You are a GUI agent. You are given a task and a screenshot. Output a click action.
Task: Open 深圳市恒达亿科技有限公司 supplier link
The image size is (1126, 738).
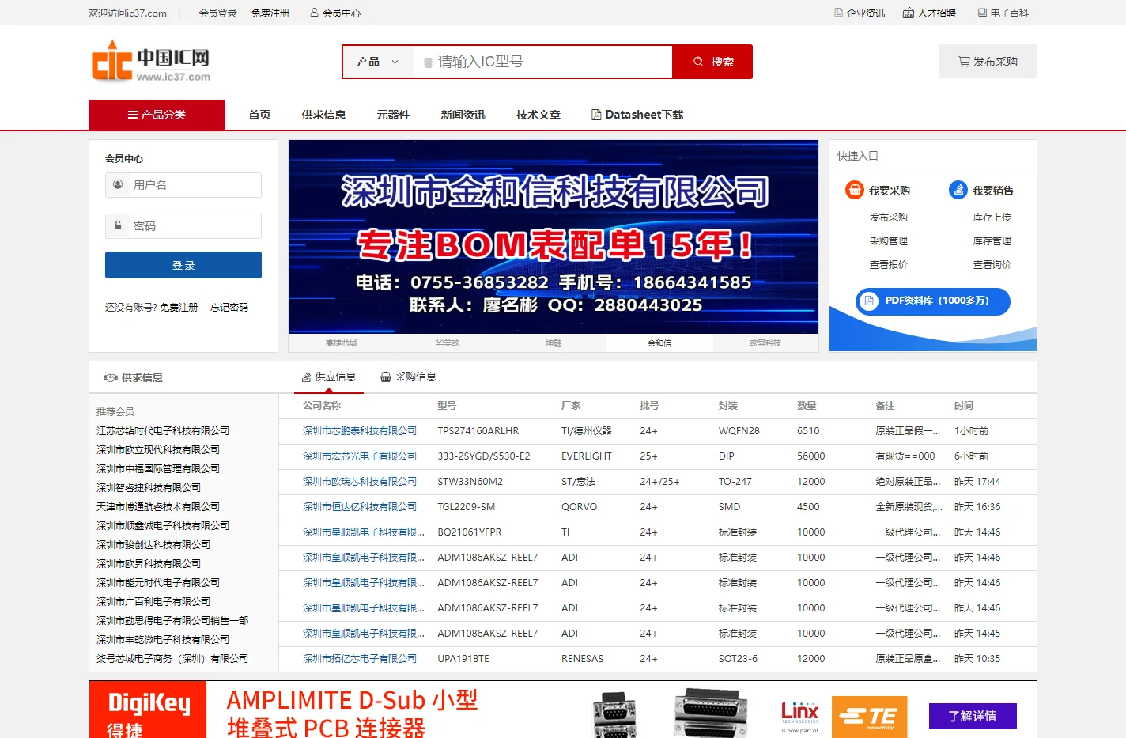(360, 507)
